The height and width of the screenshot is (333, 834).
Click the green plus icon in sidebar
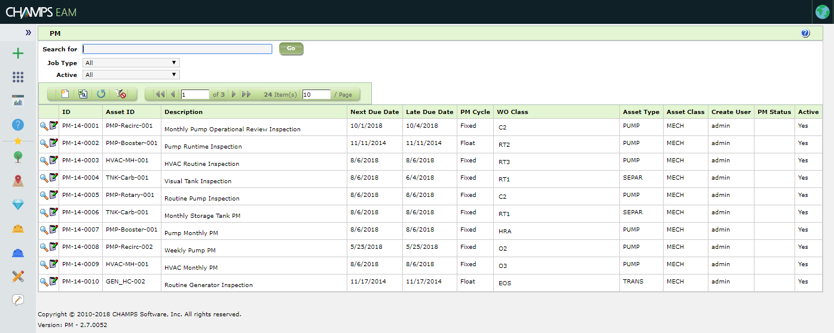pyautogui.click(x=18, y=54)
